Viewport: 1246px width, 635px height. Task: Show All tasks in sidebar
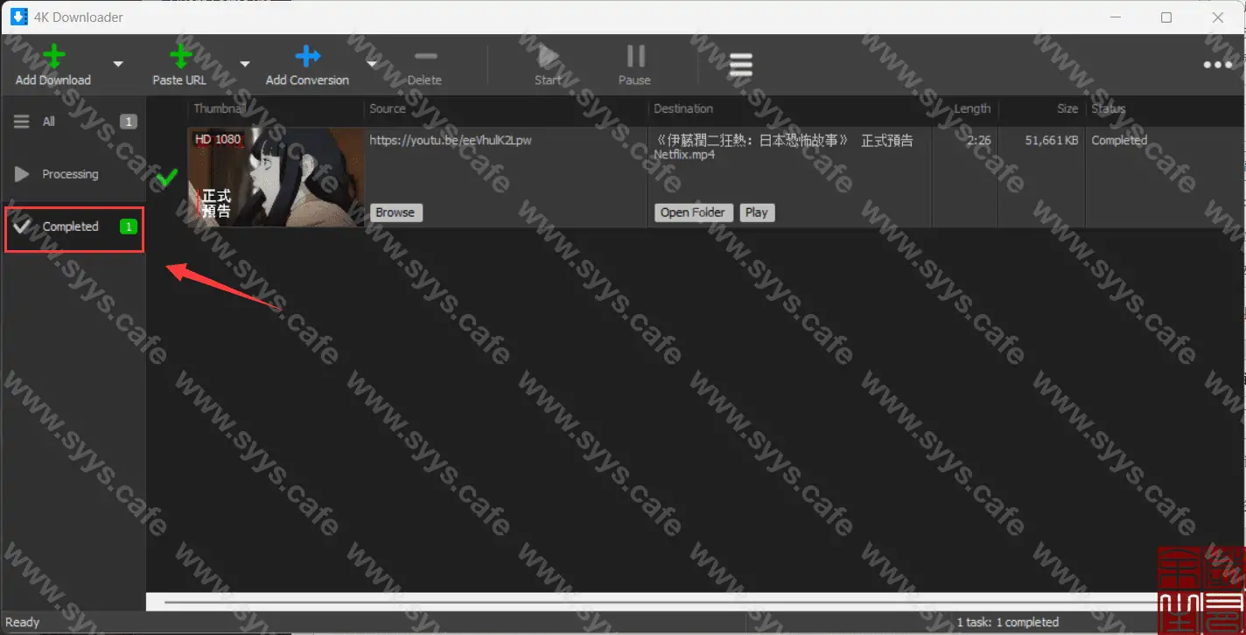pyautogui.click(x=49, y=122)
